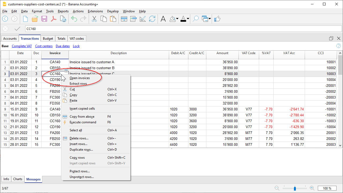Open the window switcher dropdown arrow
Viewport: 343px width, 193px height.
pyautogui.click(x=210, y=19)
